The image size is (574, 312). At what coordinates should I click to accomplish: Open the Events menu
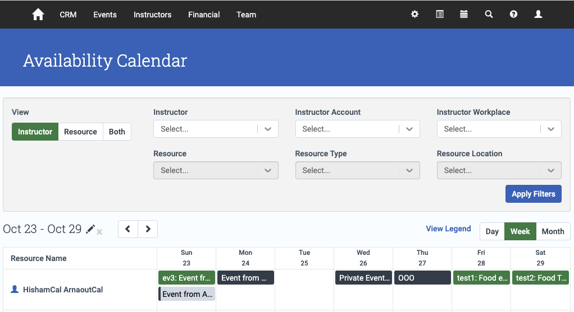pyautogui.click(x=104, y=15)
